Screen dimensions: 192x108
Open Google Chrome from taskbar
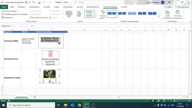point(79,105)
